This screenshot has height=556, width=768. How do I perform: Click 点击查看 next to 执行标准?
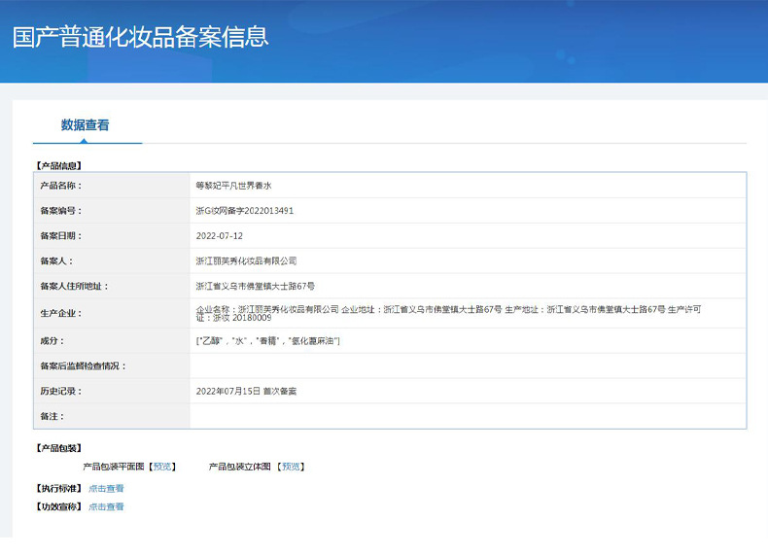coord(106,488)
